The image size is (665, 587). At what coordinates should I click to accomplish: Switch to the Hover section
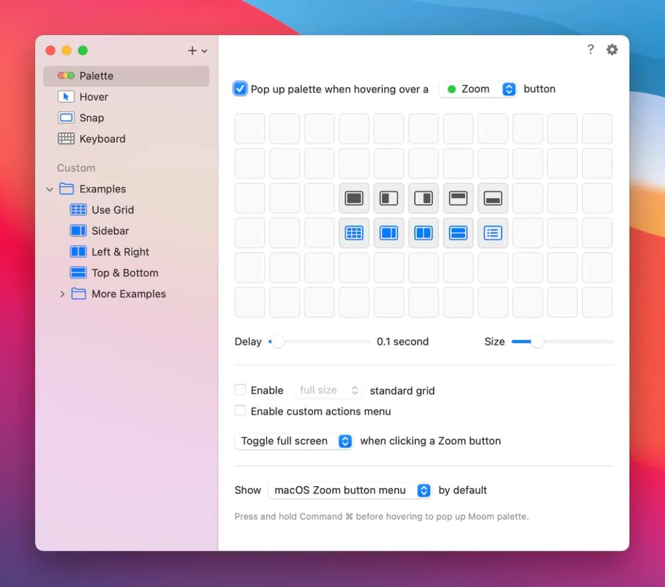tap(126, 97)
